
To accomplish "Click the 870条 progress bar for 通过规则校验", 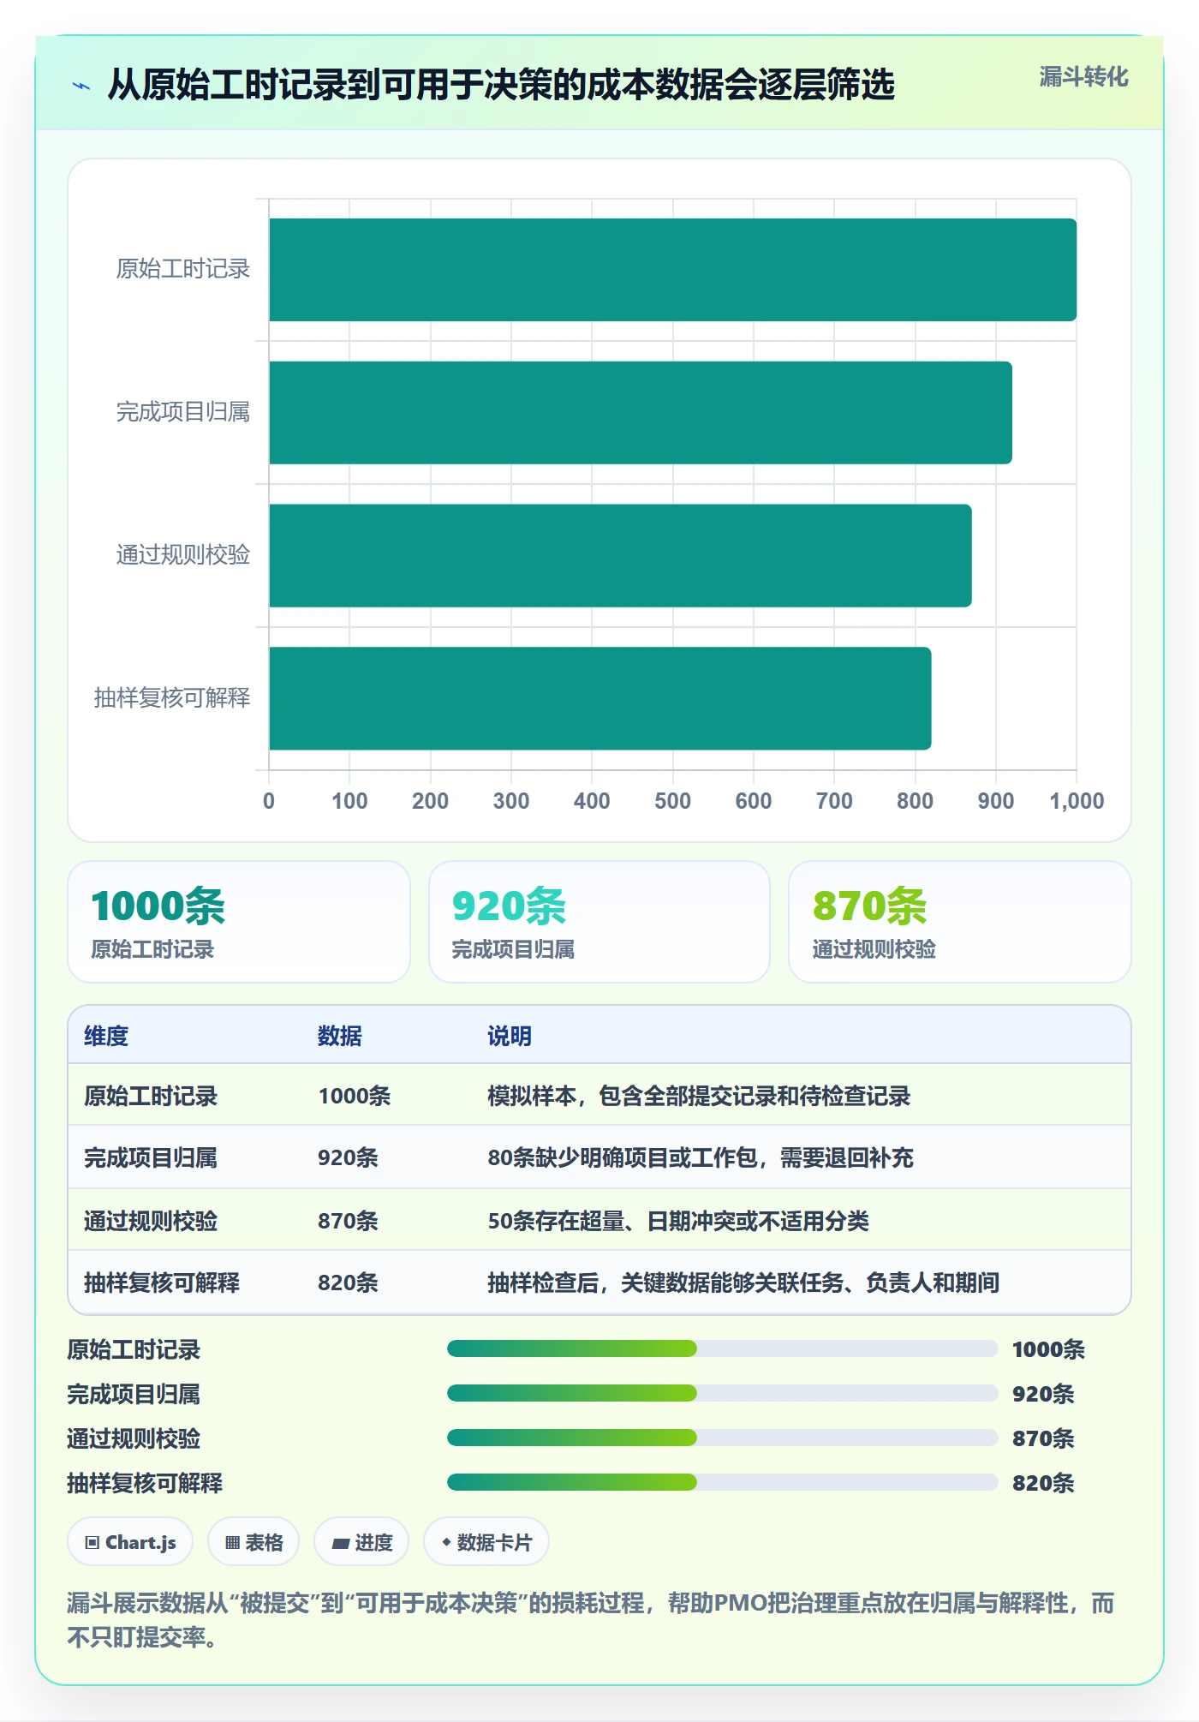I will 722,1438.
